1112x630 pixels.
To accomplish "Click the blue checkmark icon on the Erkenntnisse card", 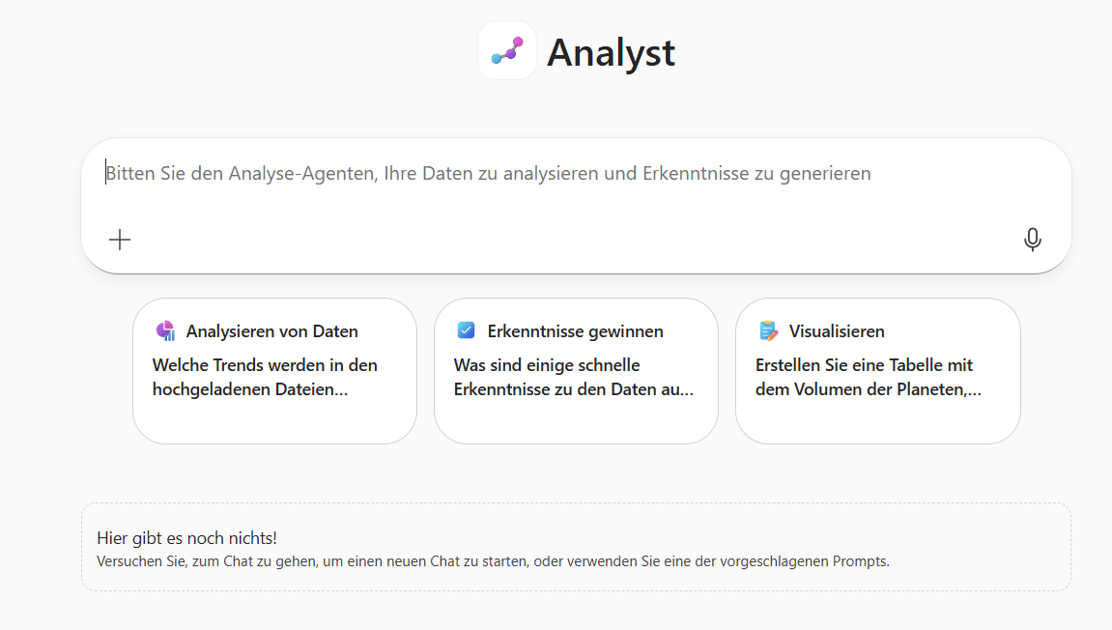I will tap(467, 329).
